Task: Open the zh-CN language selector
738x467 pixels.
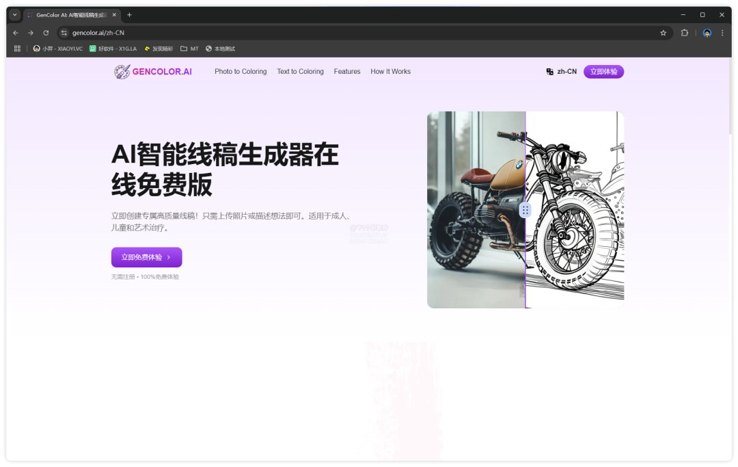Action: [x=561, y=72]
